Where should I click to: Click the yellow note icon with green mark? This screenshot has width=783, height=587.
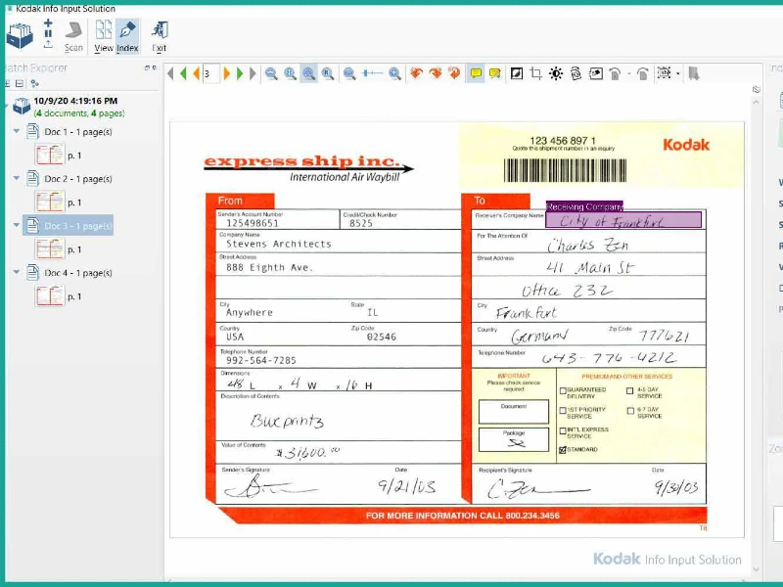point(495,74)
